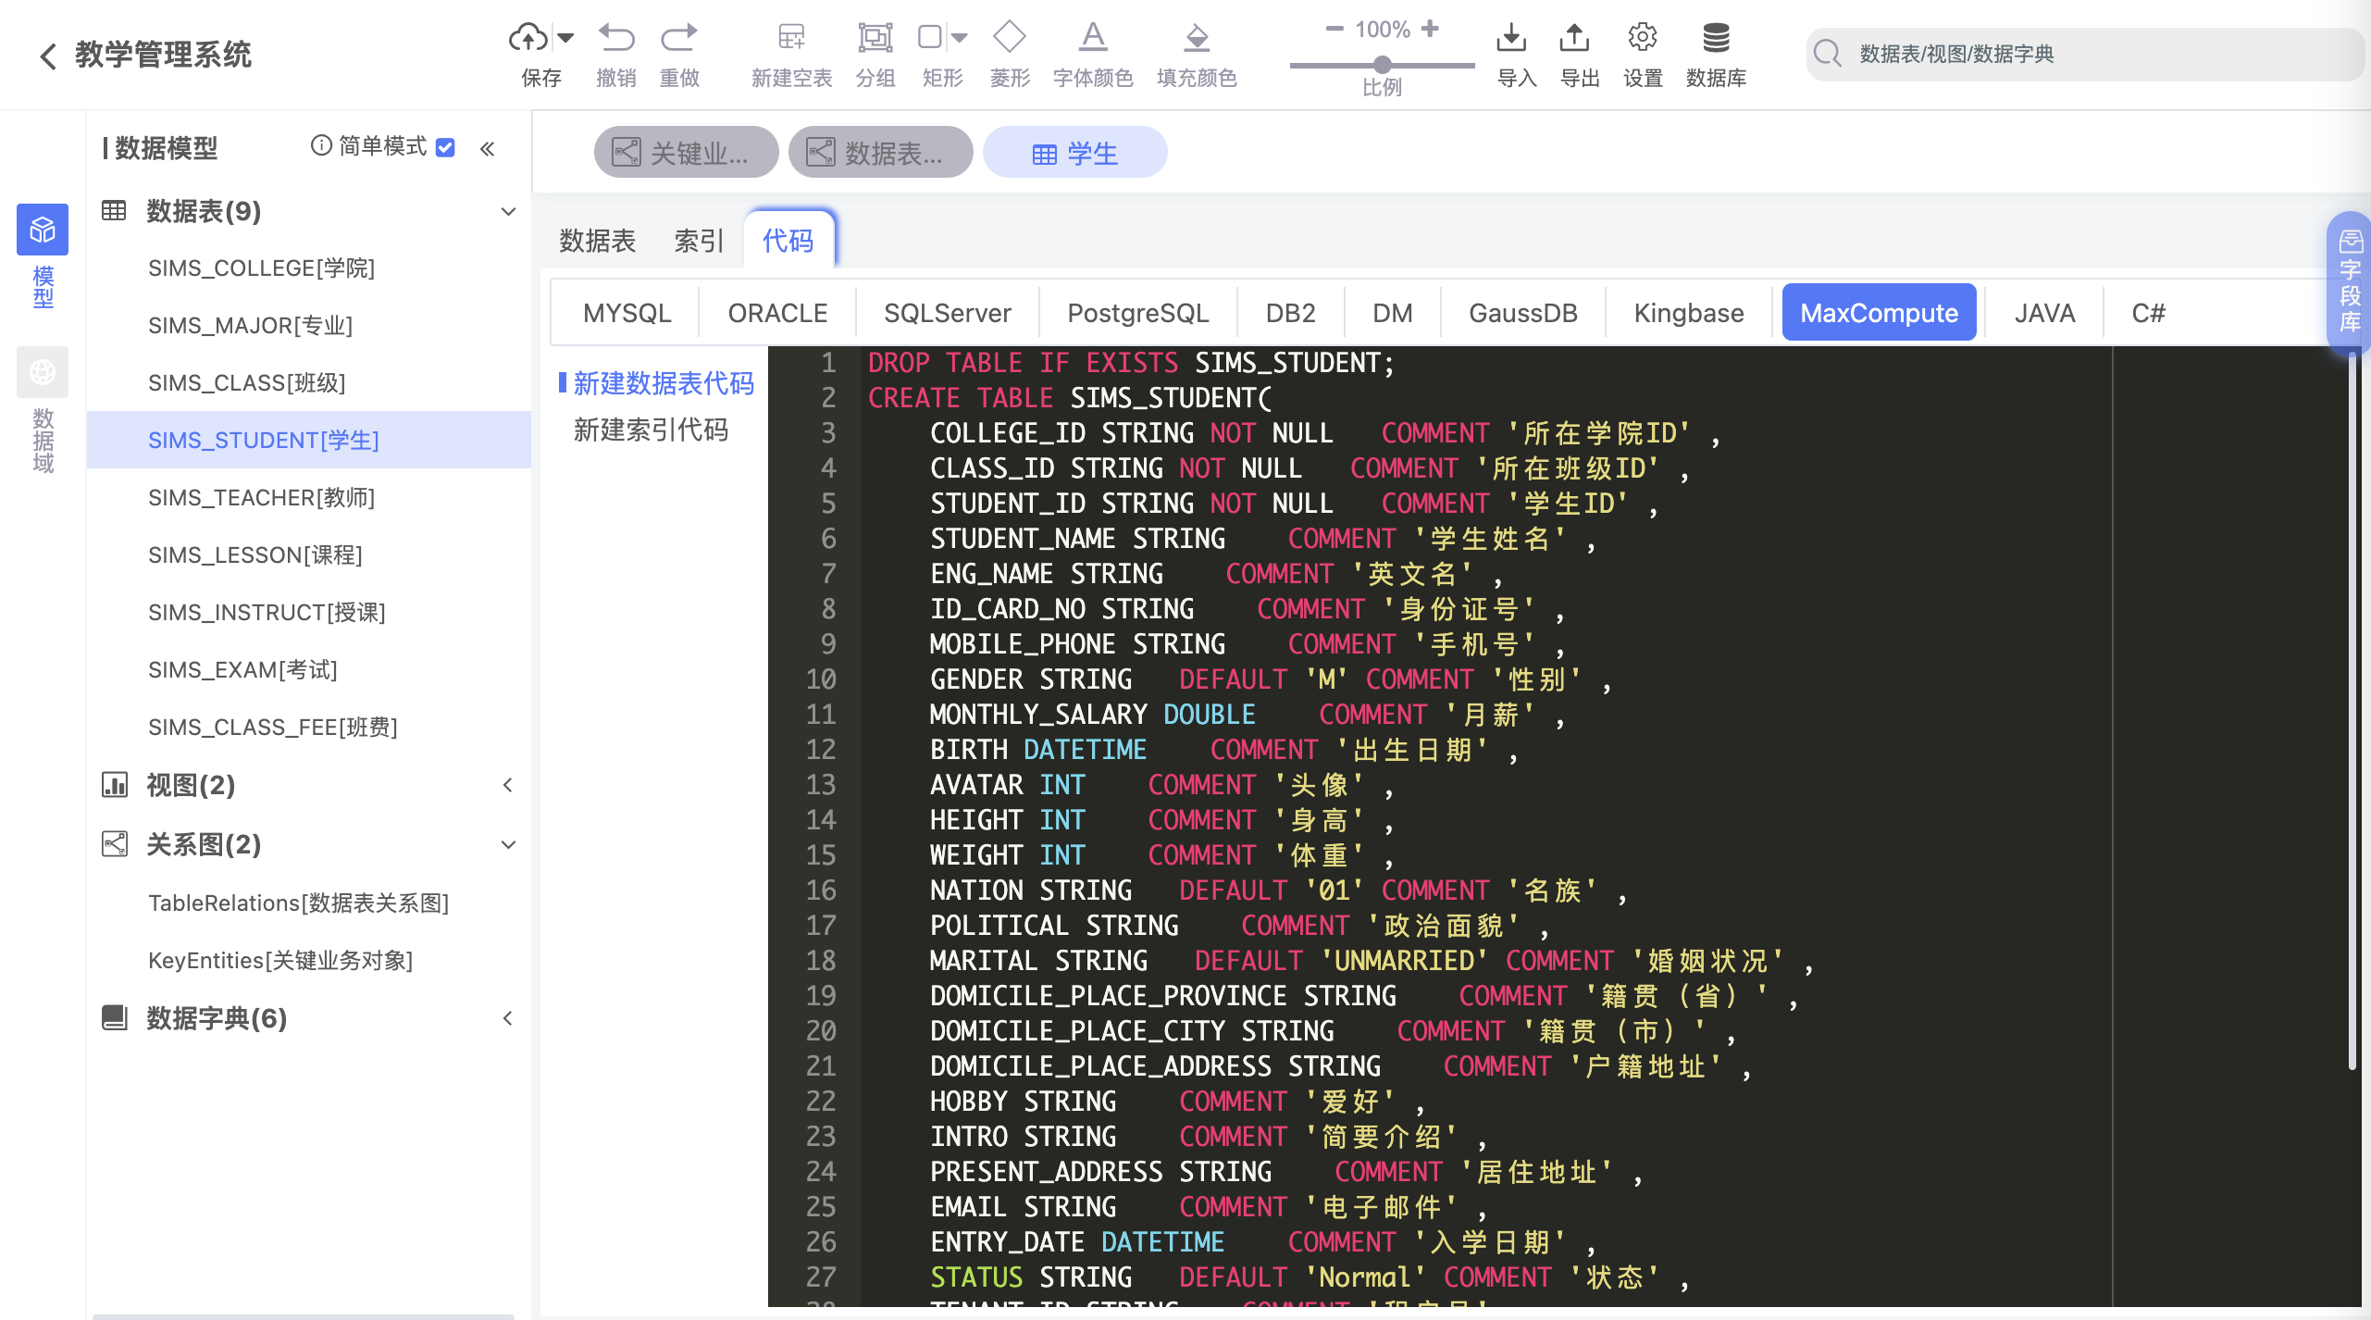Viewport: 2371px width, 1320px height.
Task: Go back using the arrow beside 教学管理系统
Action: pos(48,56)
